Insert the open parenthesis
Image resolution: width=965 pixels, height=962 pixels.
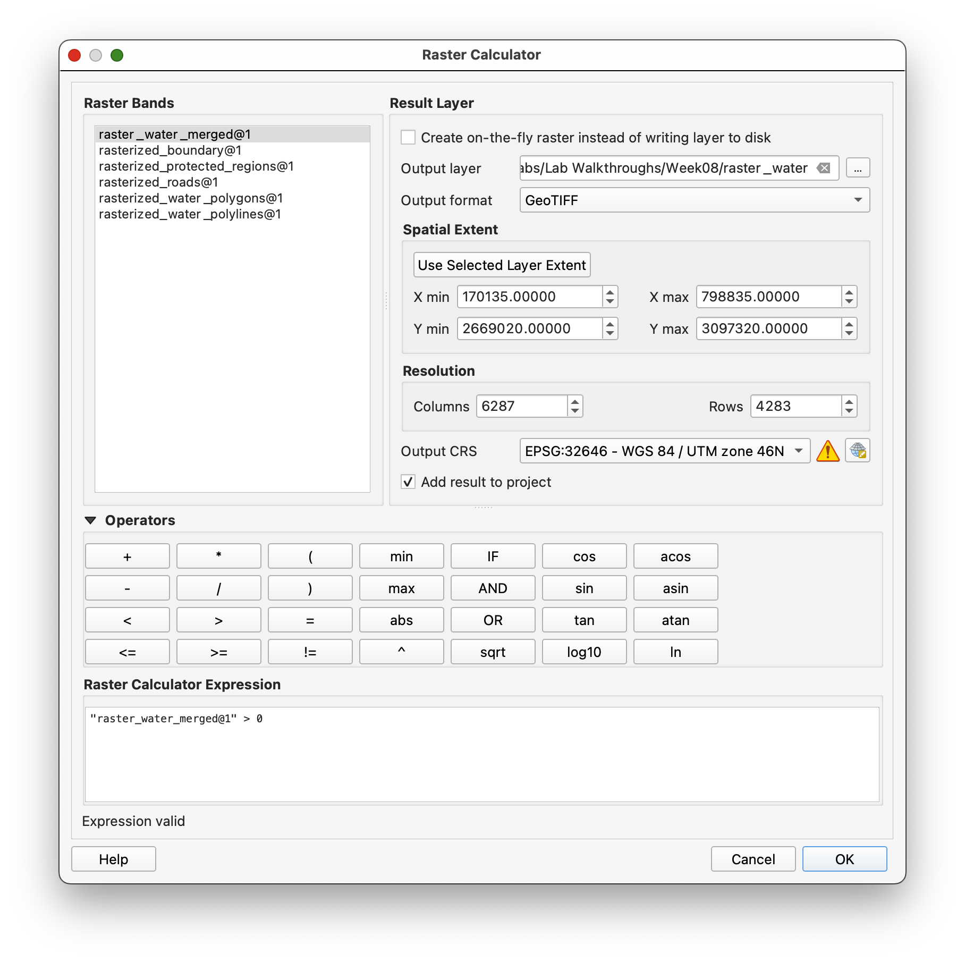(310, 556)
